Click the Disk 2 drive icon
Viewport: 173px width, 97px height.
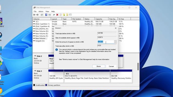click(x=35, y=56)
